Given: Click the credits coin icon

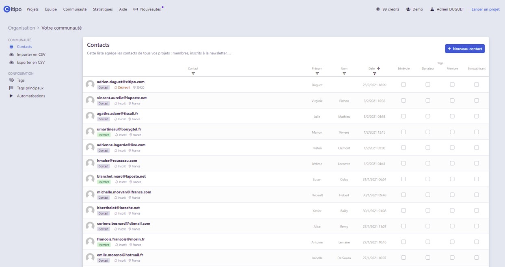Looking at the screenshot, I should [378, 9].
